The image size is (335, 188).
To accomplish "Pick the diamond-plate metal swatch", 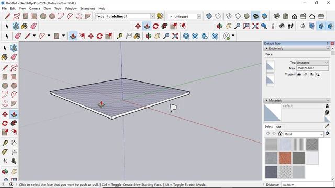I will click(285, 172).
